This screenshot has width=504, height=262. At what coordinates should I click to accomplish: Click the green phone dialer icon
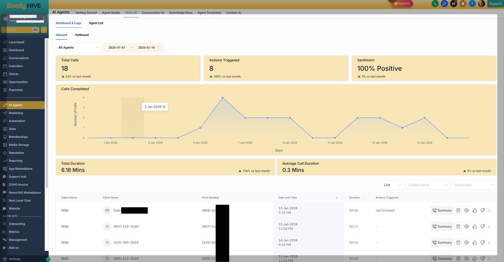point(435,4)
